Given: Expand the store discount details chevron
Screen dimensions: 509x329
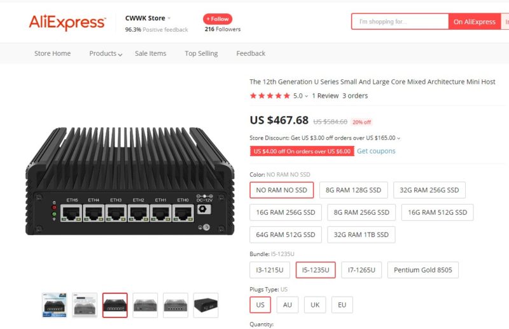Looking at the screenshot, I should click(x=399, y=138).
